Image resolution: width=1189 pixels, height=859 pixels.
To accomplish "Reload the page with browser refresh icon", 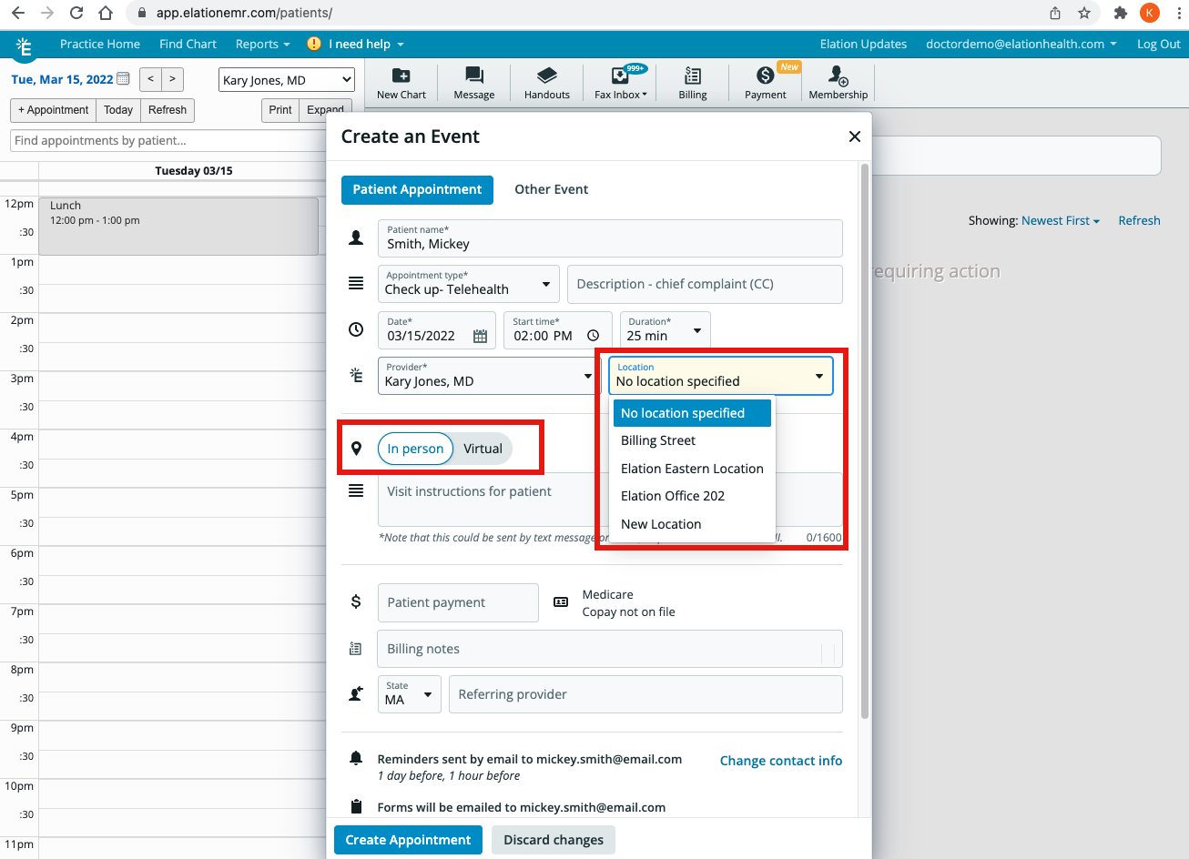I will (x=76, y=13).
